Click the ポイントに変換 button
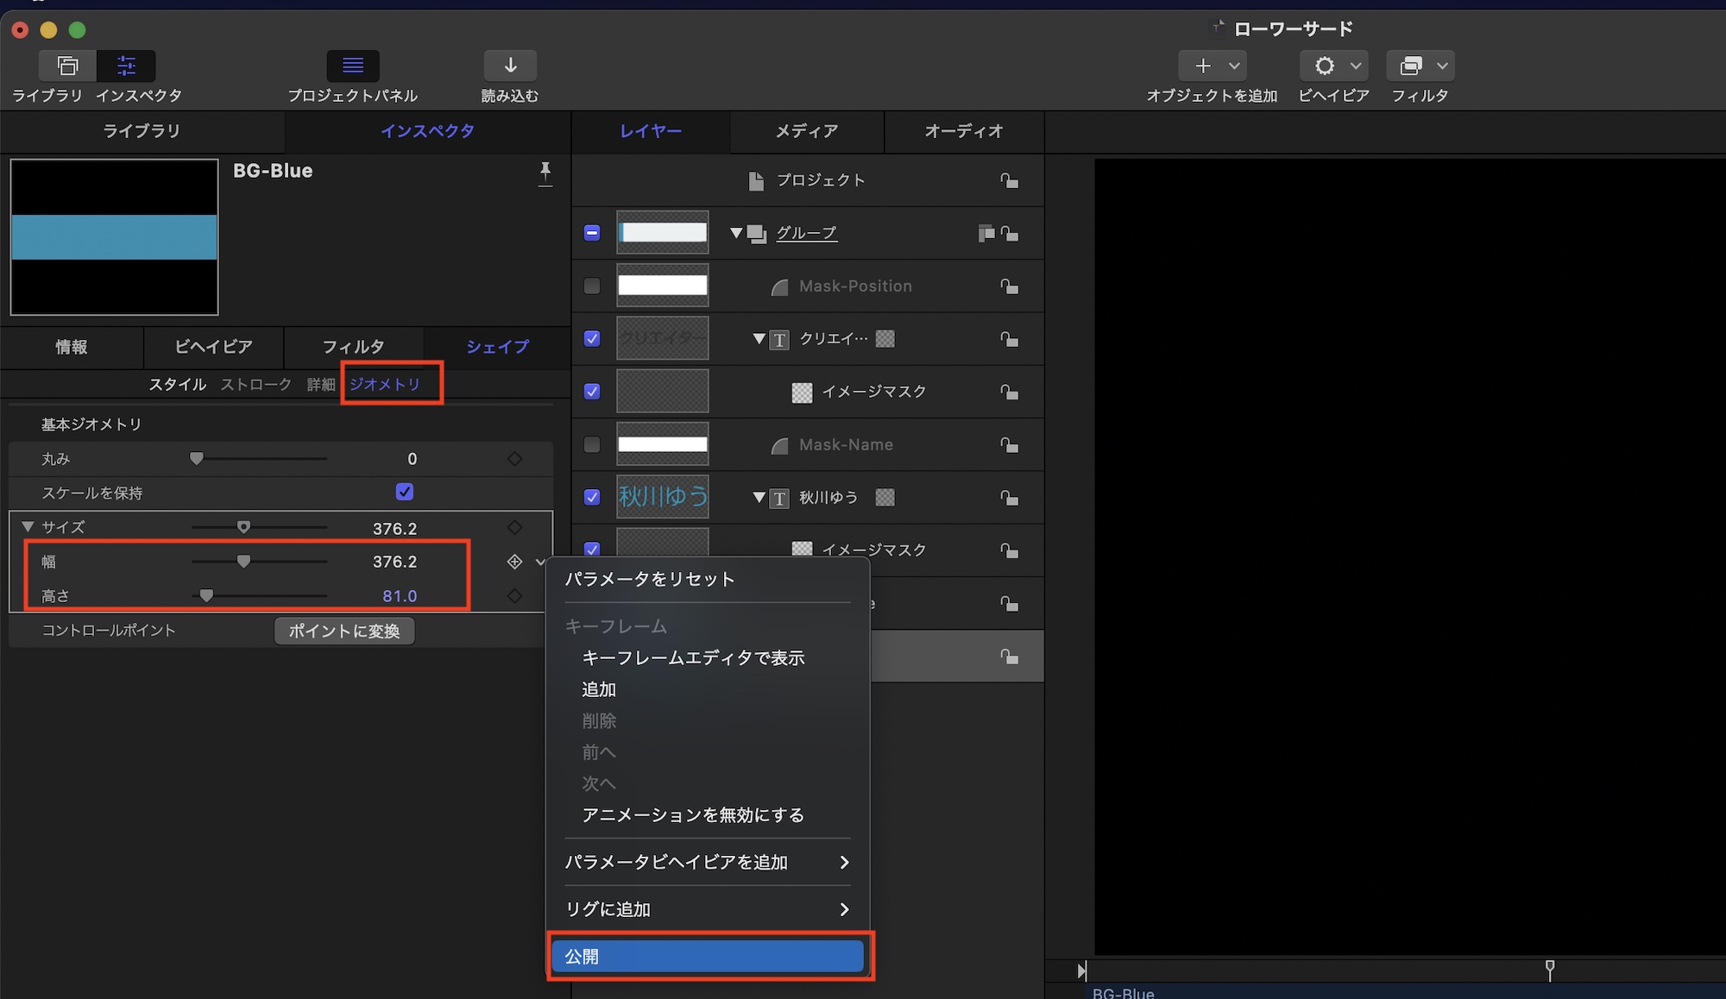Screen dimensions: 1726x999 tap(344, 631)
